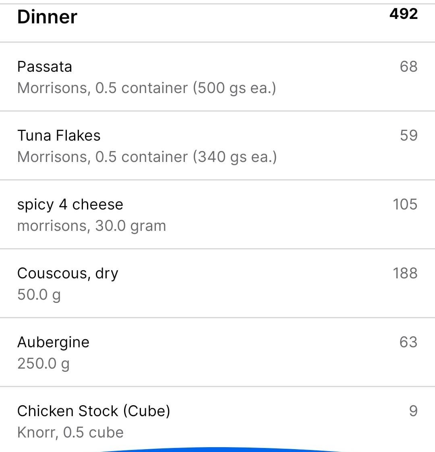Tap the Knorr, 0.5 cube serving text
This screenshot has width=435, height=452.
coord(70,432)
